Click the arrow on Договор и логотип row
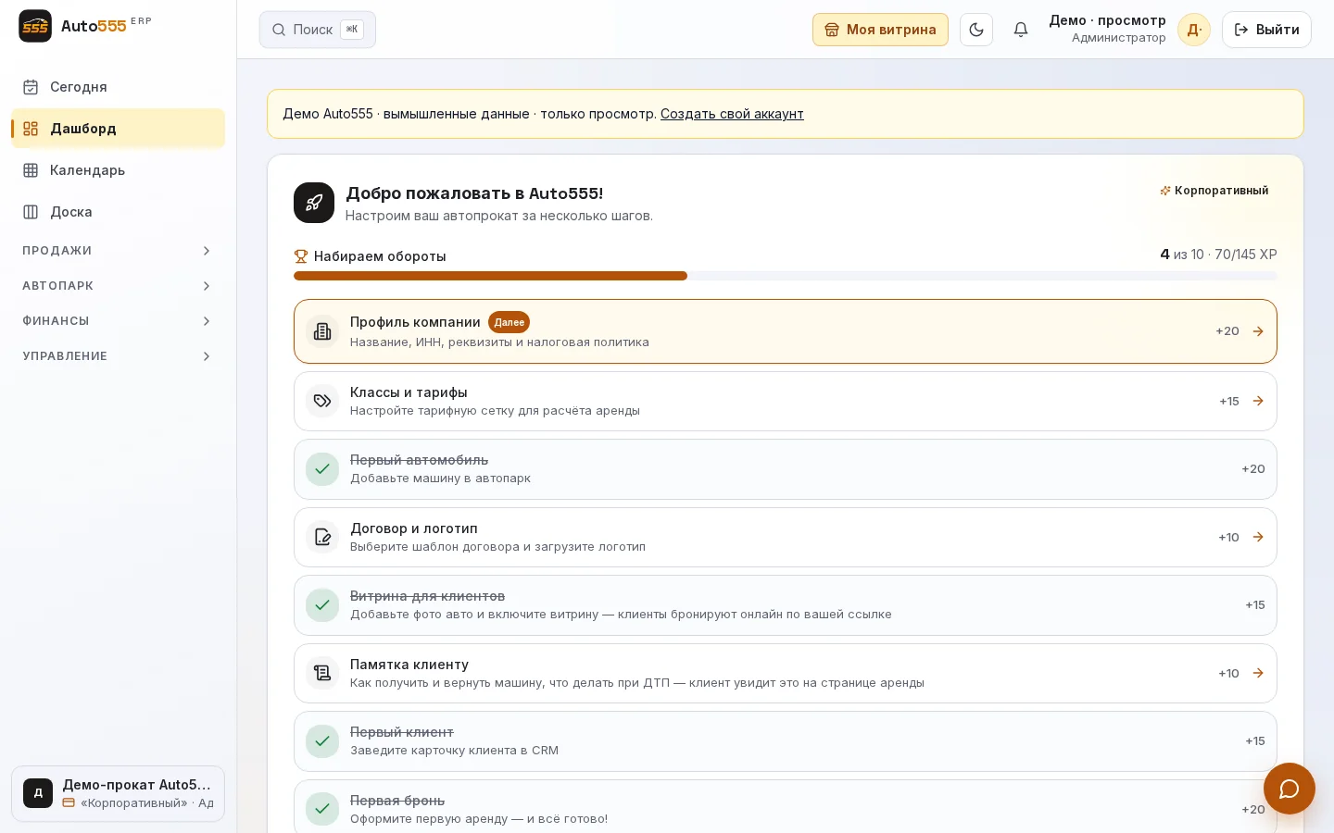 [x=1258, y=537]
